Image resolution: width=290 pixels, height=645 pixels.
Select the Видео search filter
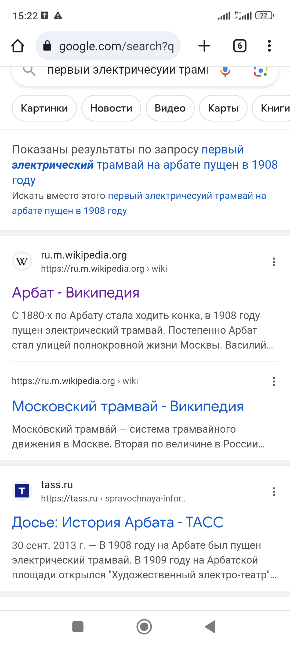pyautogui.click(x=170, y=108)
